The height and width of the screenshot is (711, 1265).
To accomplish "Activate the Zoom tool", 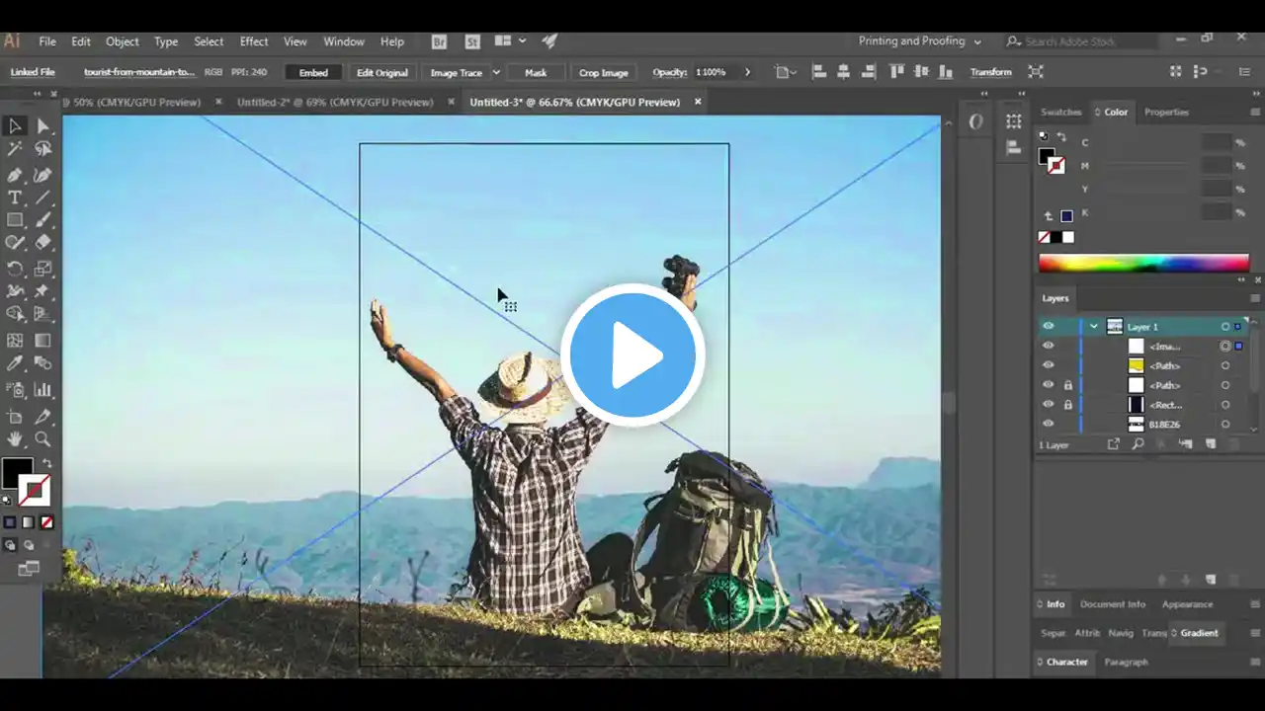I will point(43,438).
